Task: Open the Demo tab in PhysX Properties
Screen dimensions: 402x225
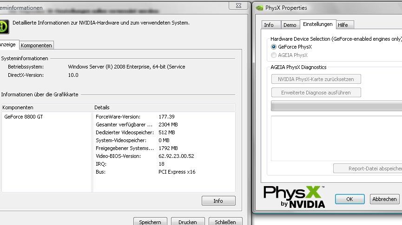Action: pyautogui.click(x=290, y=25)
